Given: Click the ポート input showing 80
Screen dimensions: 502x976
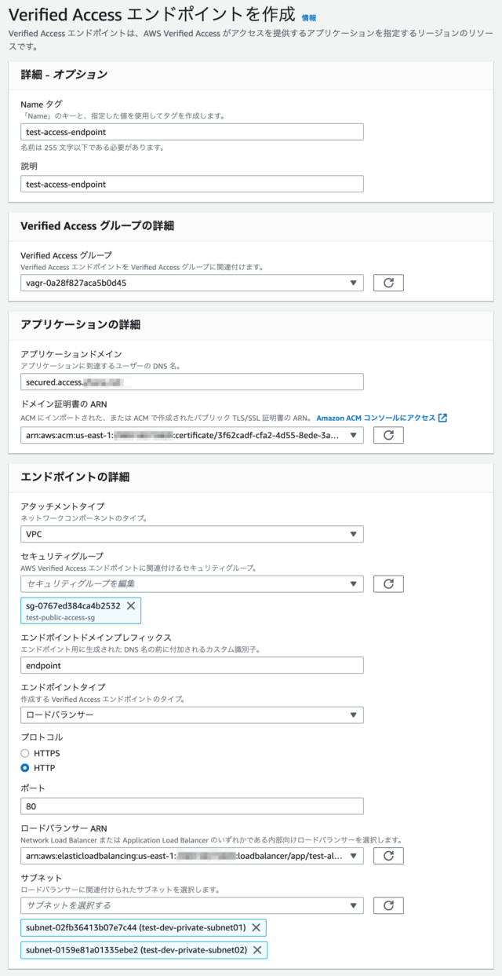Looking at the screenshot, I should [193, 806].
